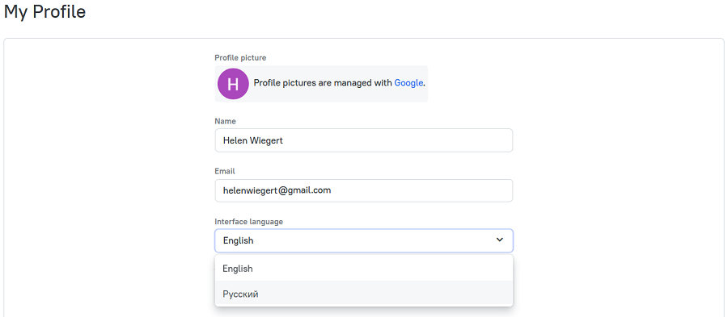Click the My Profile page heading
This screenshot has width=728, height=317.
pos(44,12)
